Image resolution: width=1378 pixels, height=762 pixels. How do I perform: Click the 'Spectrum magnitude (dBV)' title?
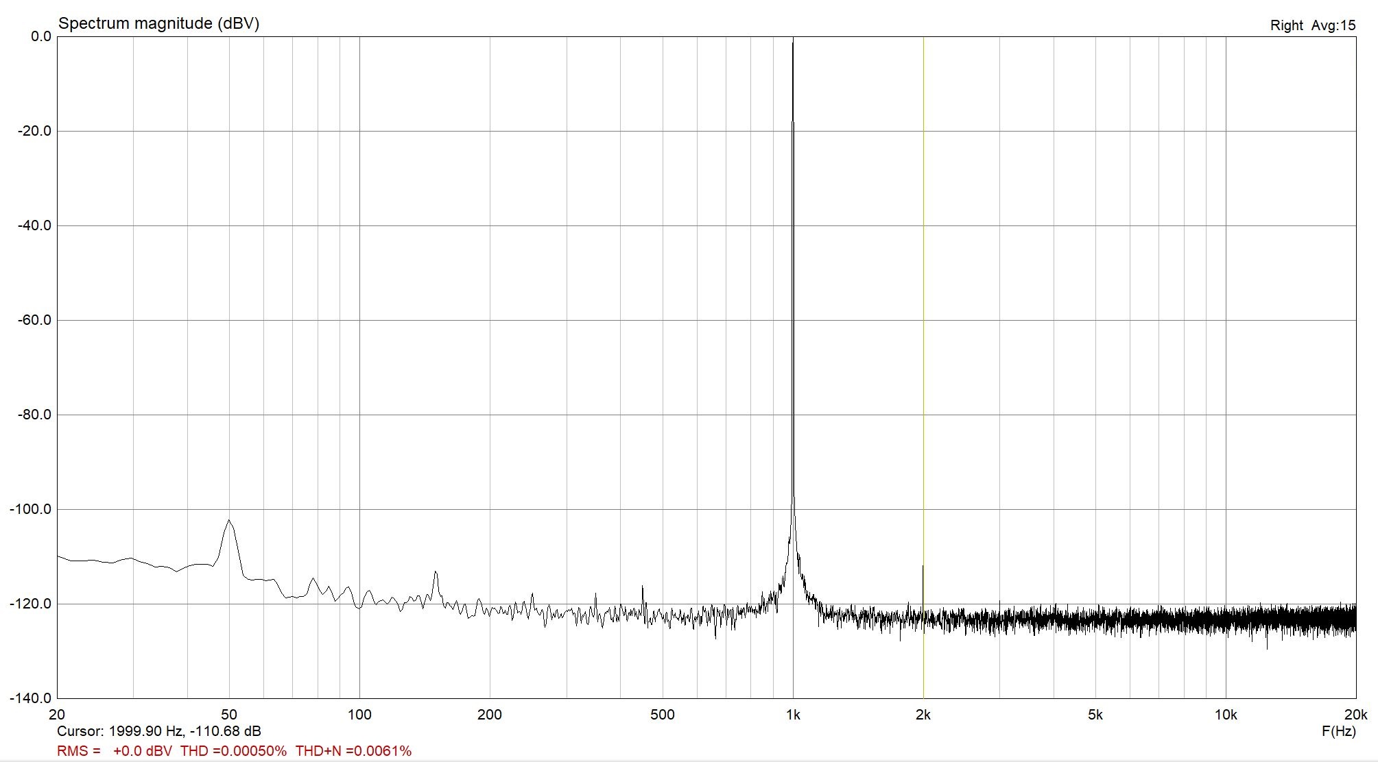[158, 23]
